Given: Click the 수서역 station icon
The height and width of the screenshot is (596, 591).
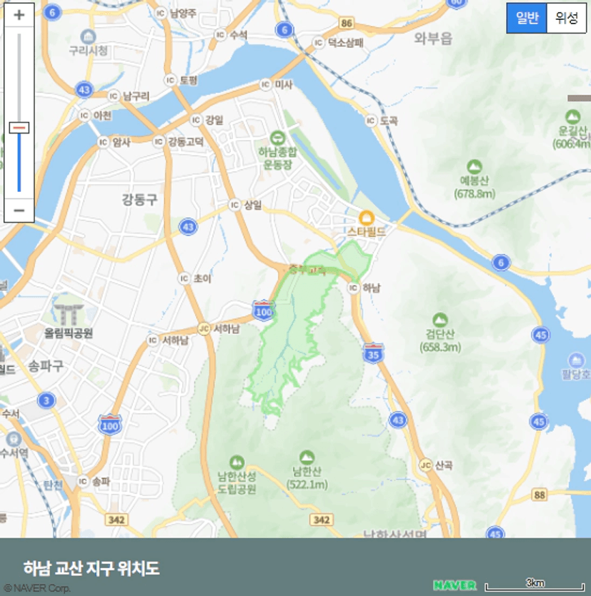Looking at the screenshot, I should (x=14, y=439).
